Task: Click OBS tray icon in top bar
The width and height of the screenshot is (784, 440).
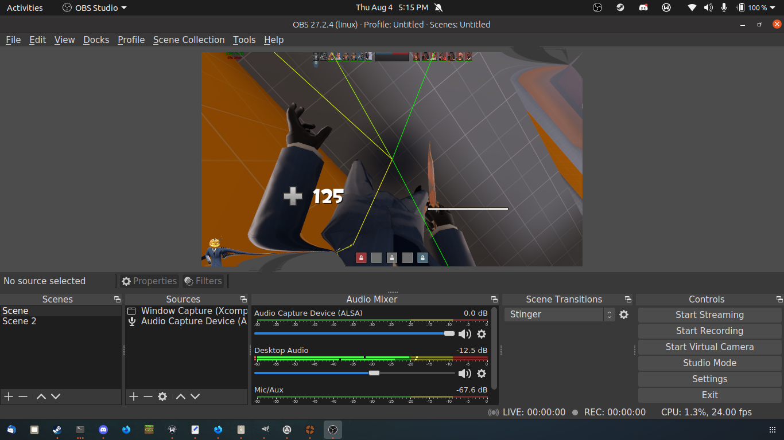Action: click(x=597, y=7)
